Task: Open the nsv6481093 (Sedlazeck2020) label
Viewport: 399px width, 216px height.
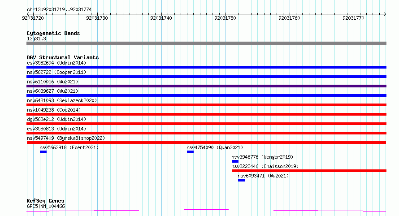Action: (x=62, y=100)
